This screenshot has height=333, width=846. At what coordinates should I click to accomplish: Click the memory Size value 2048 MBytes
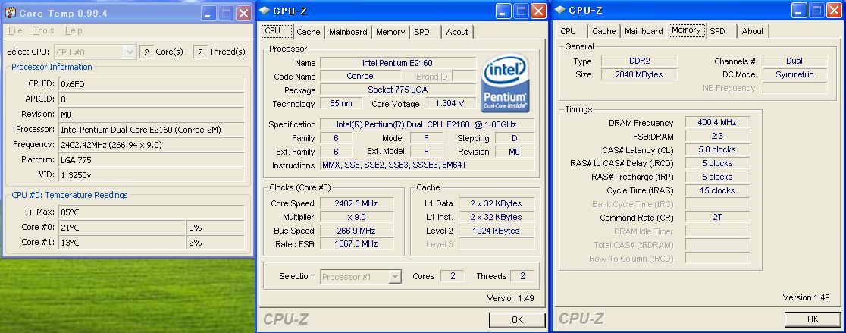(639, 74)
